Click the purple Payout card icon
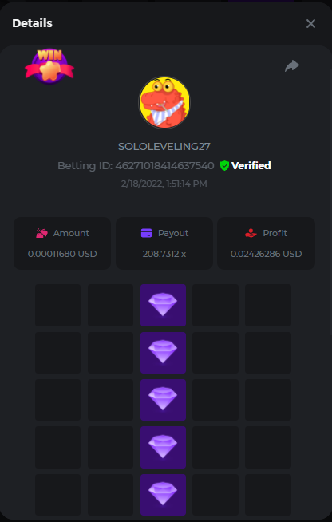The width and height of the screenshot is (332, 522). (147, 233)
